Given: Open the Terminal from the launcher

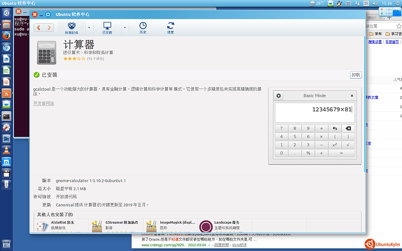Looking at the screenshot, I should point(6,116).
